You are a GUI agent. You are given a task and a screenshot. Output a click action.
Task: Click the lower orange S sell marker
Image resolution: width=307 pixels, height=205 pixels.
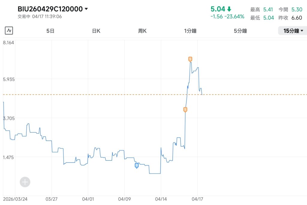185,110
